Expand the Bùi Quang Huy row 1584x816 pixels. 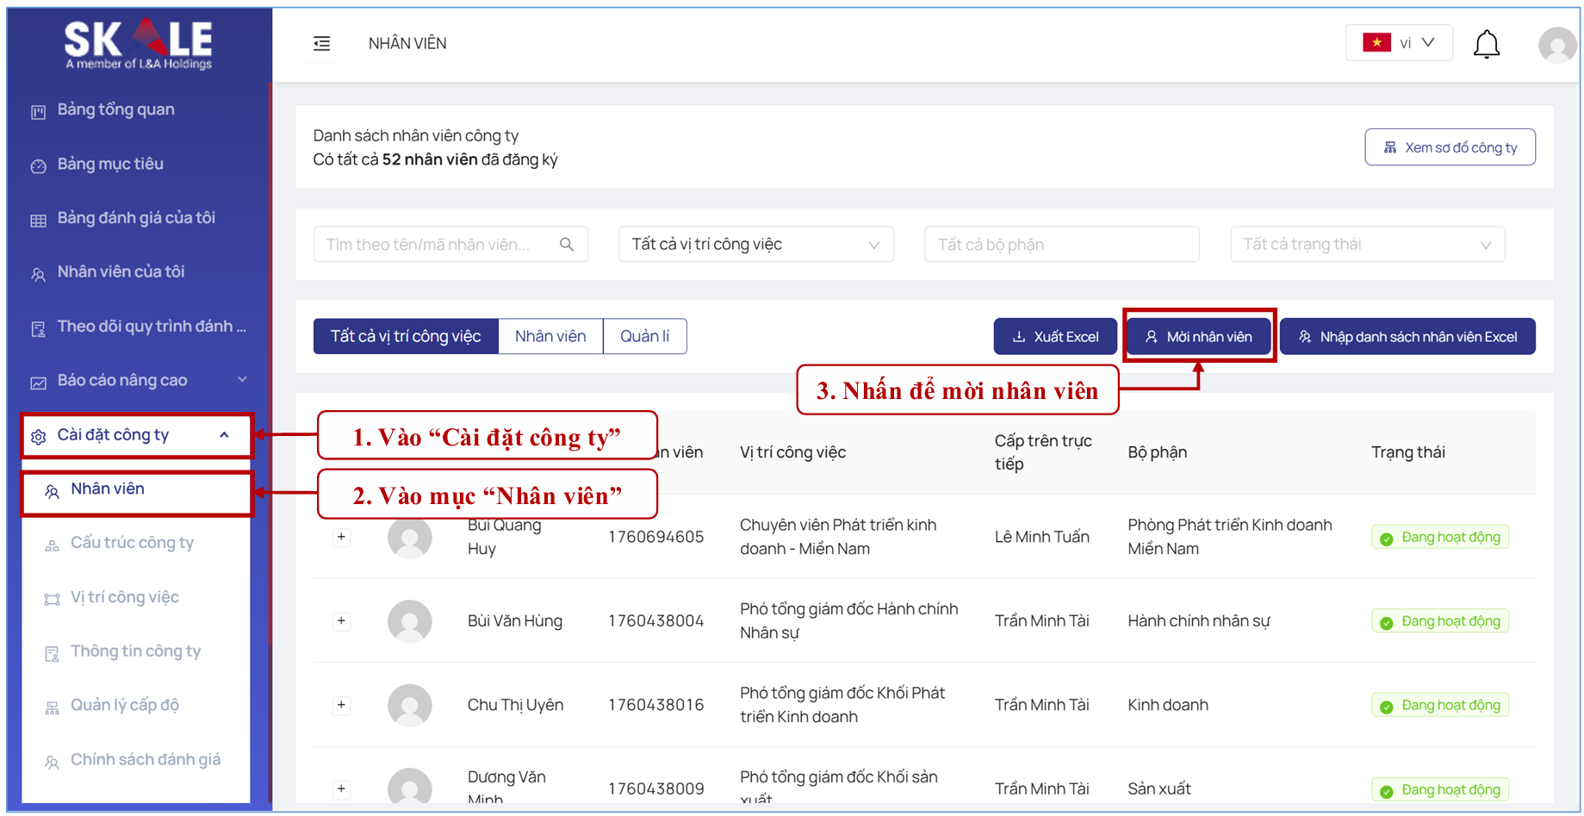[x=341, y=537]
